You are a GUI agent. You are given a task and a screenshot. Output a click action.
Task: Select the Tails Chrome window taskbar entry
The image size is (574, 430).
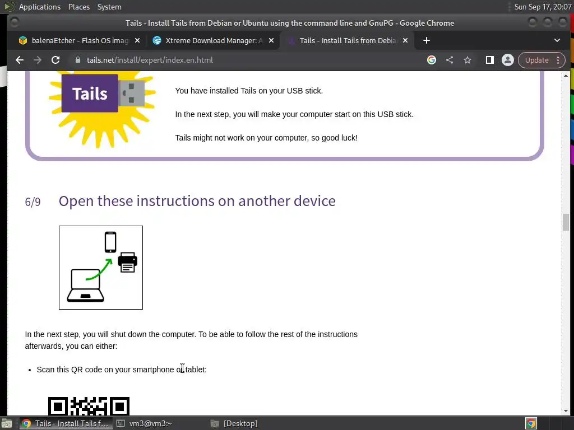[65, 423]
